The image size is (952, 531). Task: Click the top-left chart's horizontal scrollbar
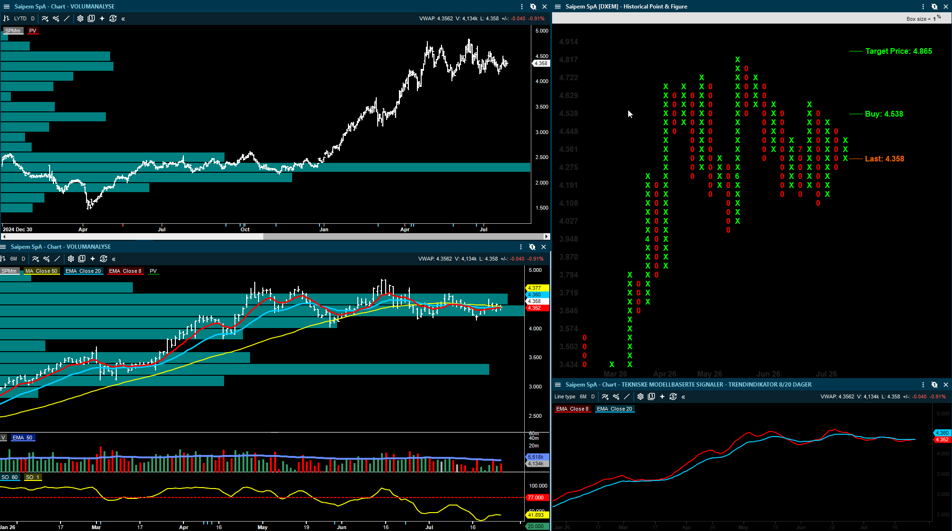coord(275,236)
